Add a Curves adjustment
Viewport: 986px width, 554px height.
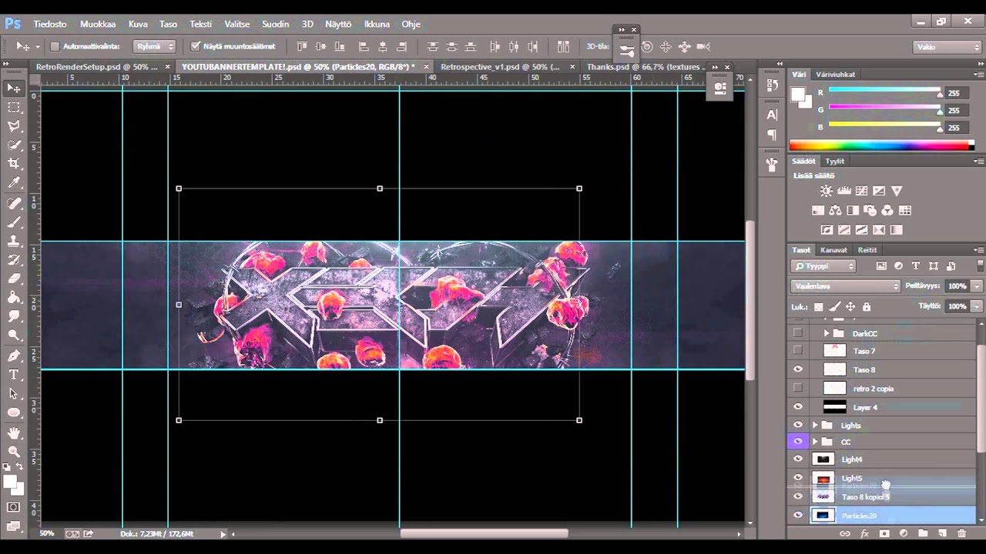tap(861, 191)
